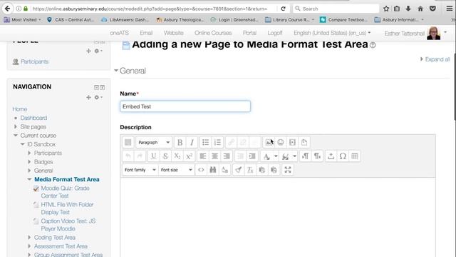Insert an emoticon in description

tap(281, 142)
